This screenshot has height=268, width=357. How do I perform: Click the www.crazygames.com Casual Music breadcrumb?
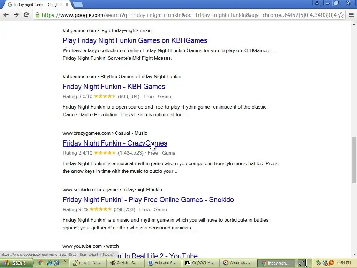pyautogui.click(x=105, y=133)
